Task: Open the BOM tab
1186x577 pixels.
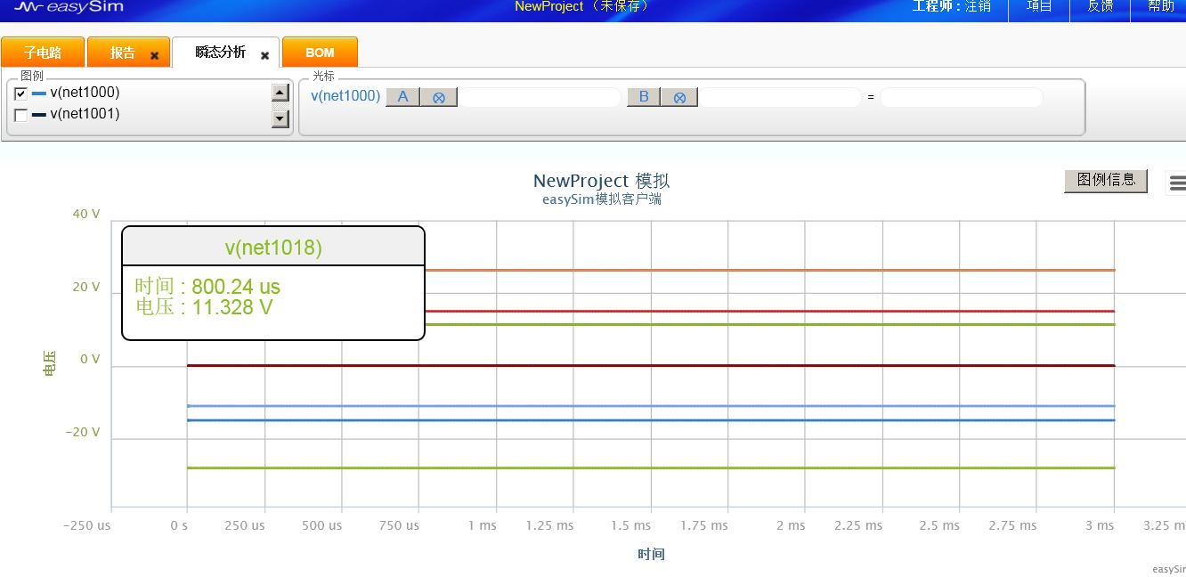Action: 320,53
